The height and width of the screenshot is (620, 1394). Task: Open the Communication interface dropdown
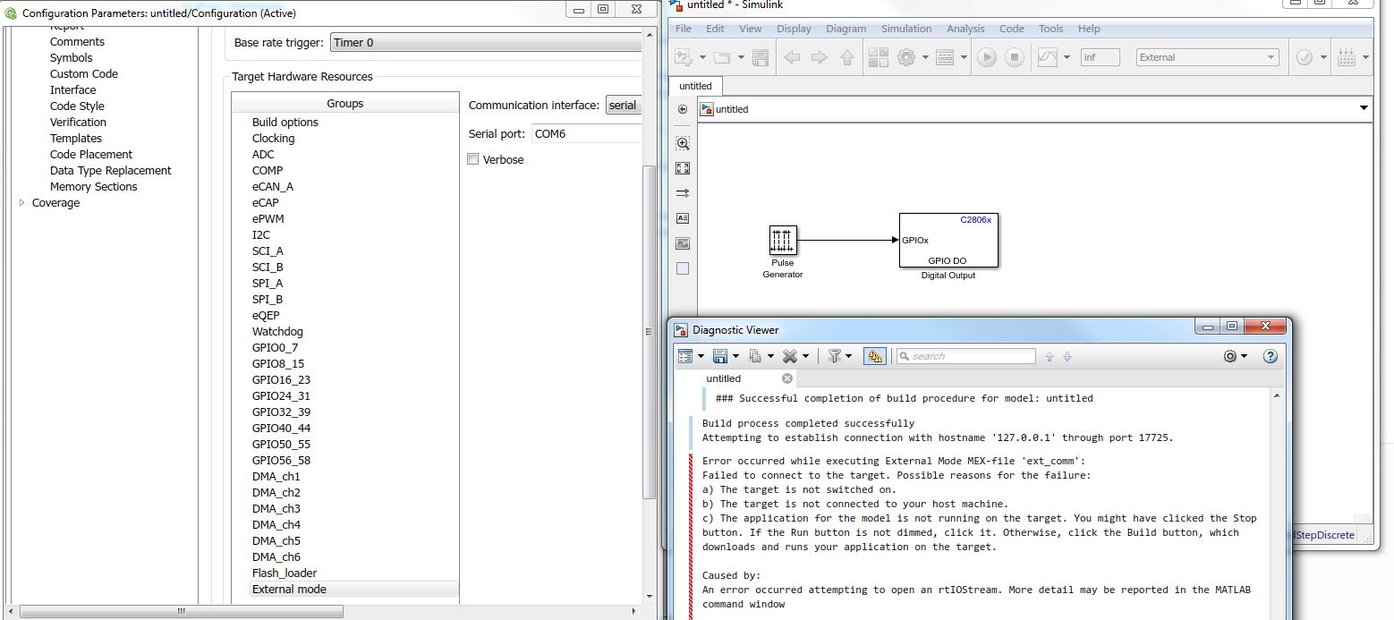pos(624,106)
